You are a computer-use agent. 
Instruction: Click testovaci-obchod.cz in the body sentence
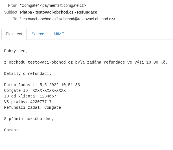pos(50,62)
